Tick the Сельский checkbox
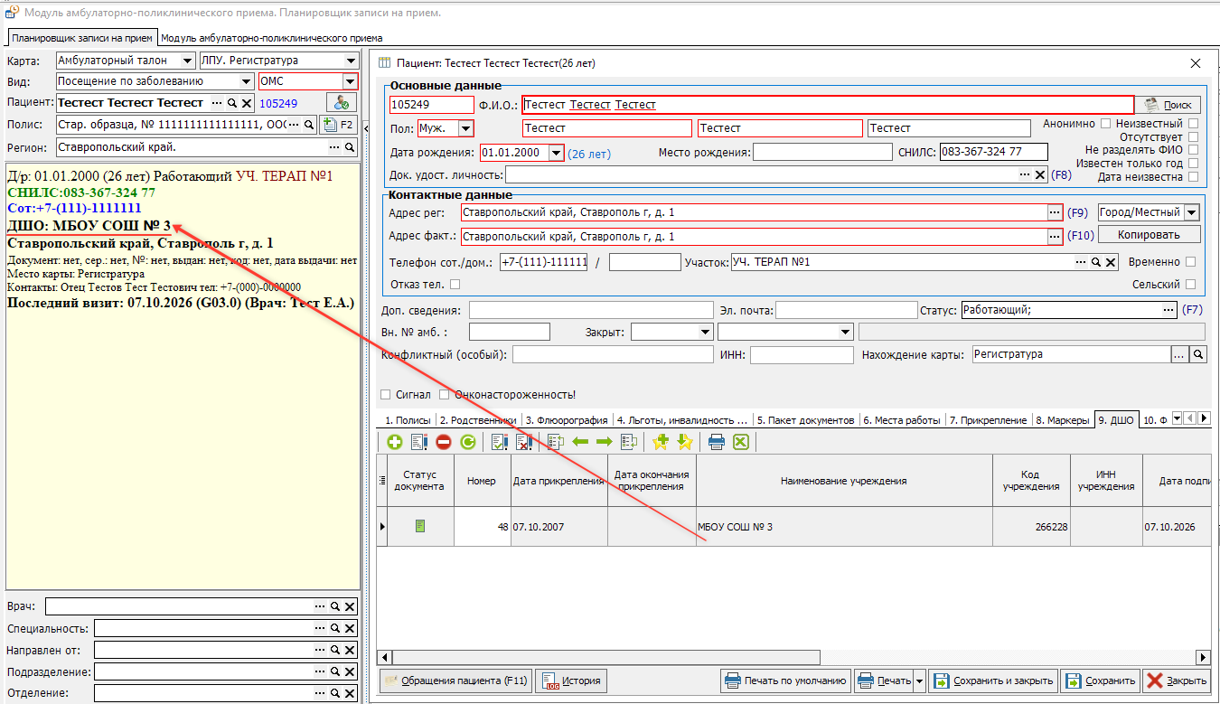This screenshot has height=704, width=1220. pos(1191,285)
